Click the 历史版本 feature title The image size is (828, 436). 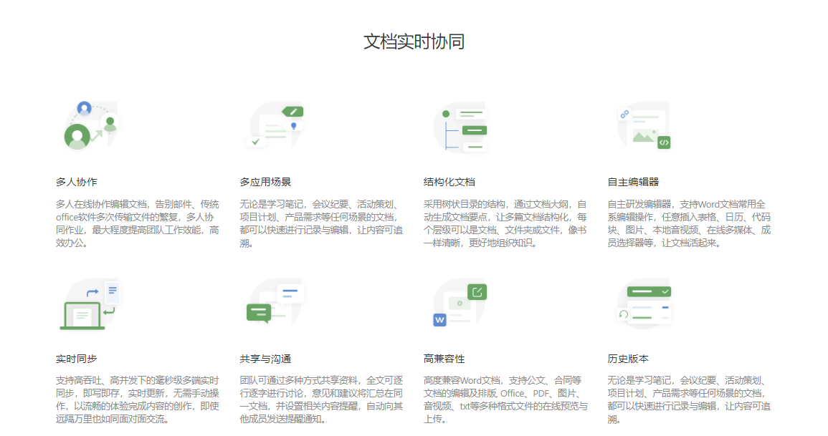click(628, 359)
